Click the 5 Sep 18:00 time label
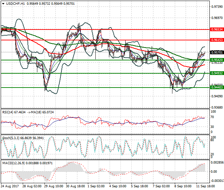Image resolution: width=224 pixels, height=190 pixels. 139,186
